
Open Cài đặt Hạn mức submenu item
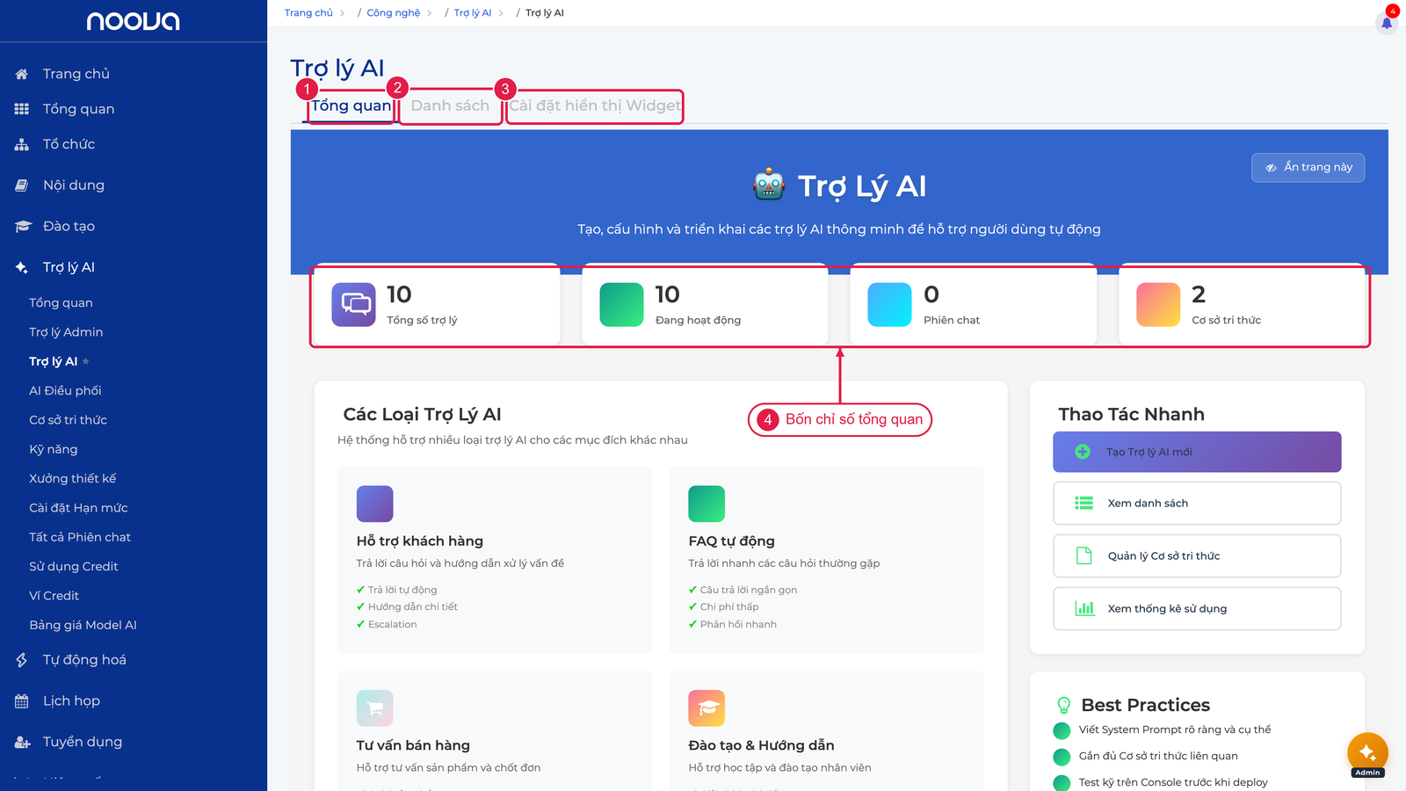click(x=78, y=508)
